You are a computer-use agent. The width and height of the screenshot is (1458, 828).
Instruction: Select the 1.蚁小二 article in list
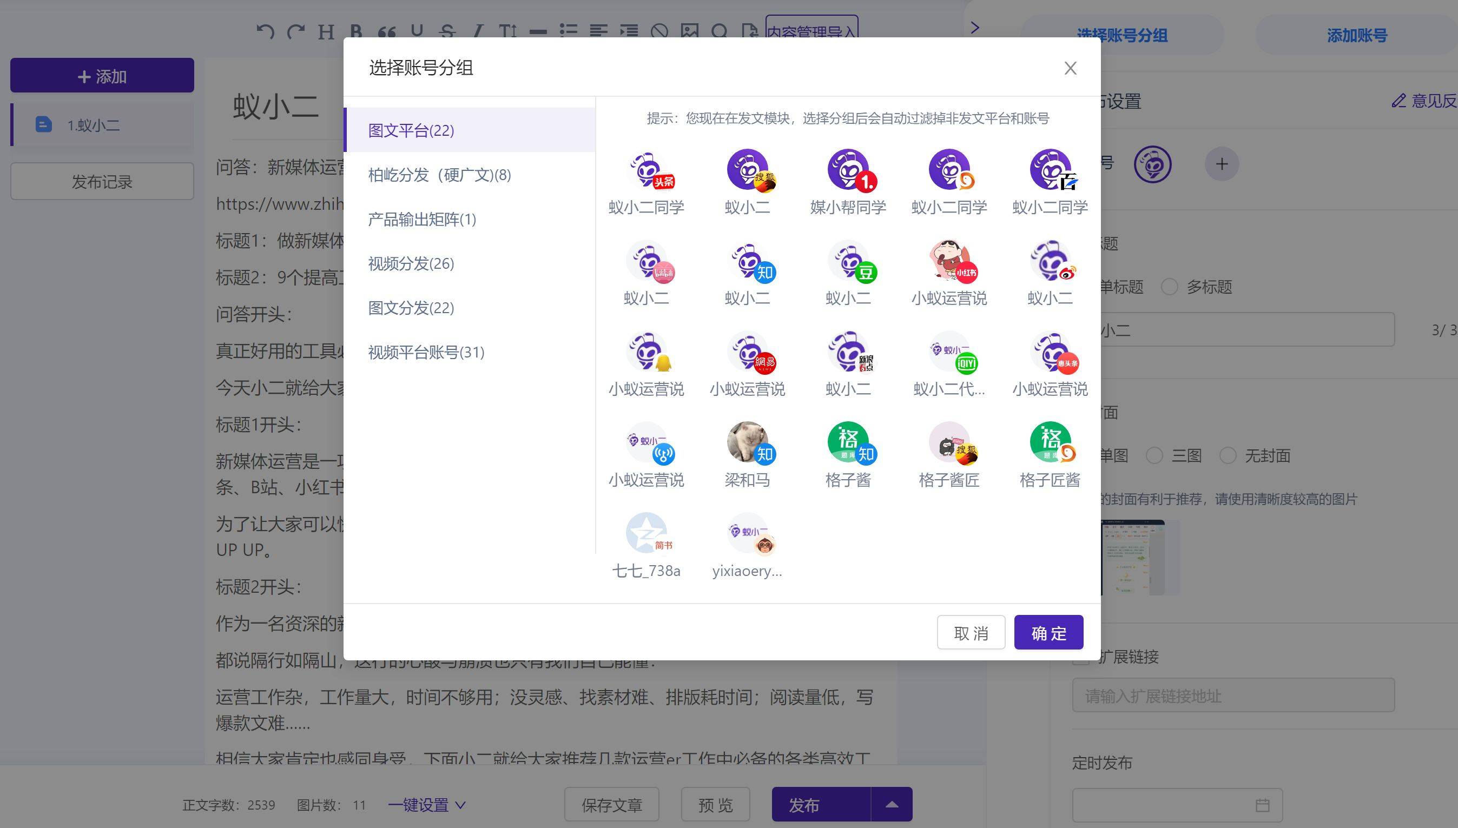pyautogui.click(x=102, y=124)
